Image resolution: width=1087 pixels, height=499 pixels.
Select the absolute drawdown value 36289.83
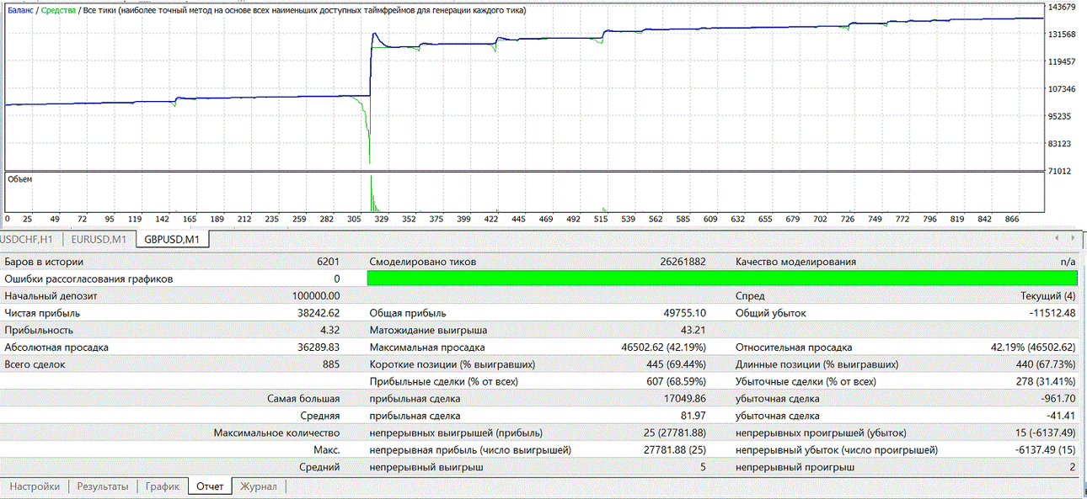tap(318, 347)
